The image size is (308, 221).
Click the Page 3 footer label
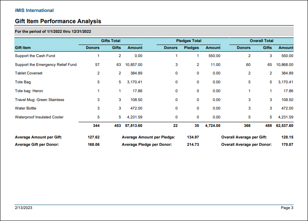pos(287,208)
